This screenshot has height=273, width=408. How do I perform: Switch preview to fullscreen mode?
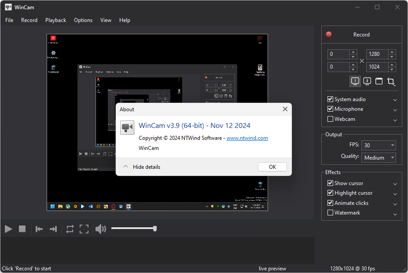click(x=84, y=229)
